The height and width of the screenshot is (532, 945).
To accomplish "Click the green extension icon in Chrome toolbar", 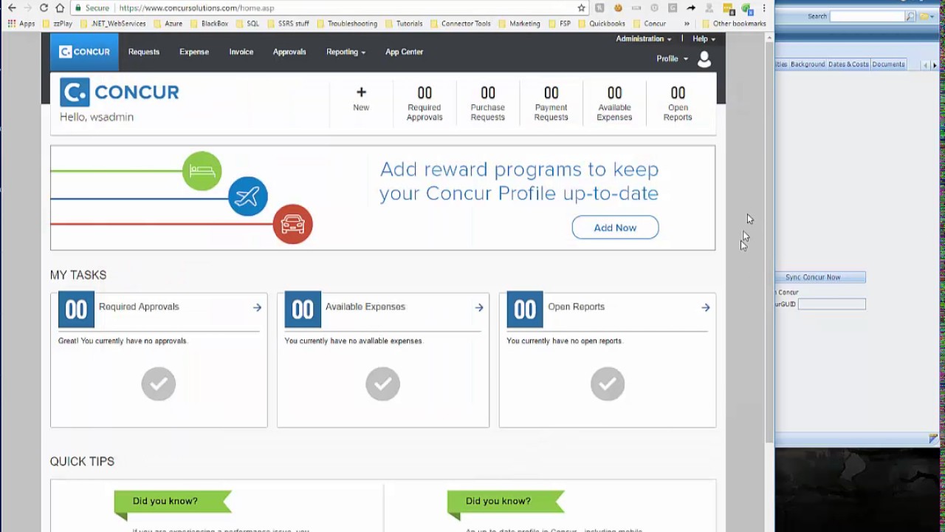I will click(746, 9).
